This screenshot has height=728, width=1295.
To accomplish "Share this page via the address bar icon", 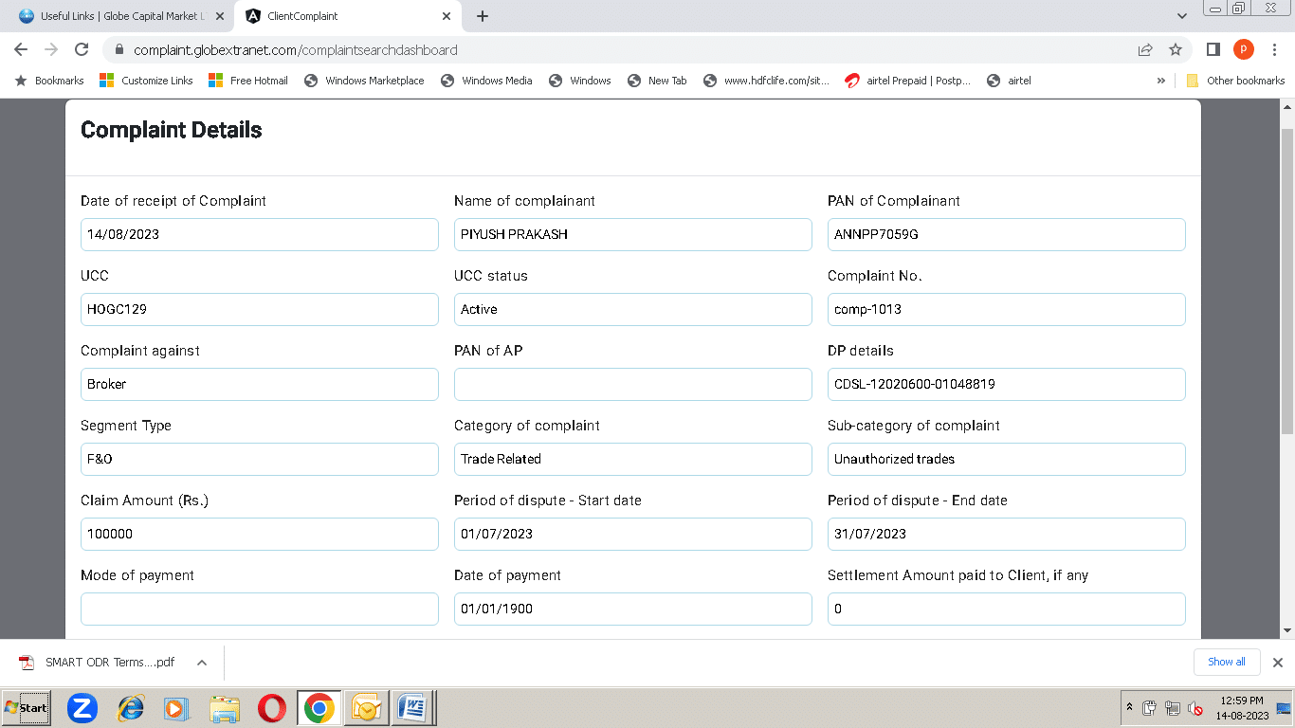I will click(1145, 49).
